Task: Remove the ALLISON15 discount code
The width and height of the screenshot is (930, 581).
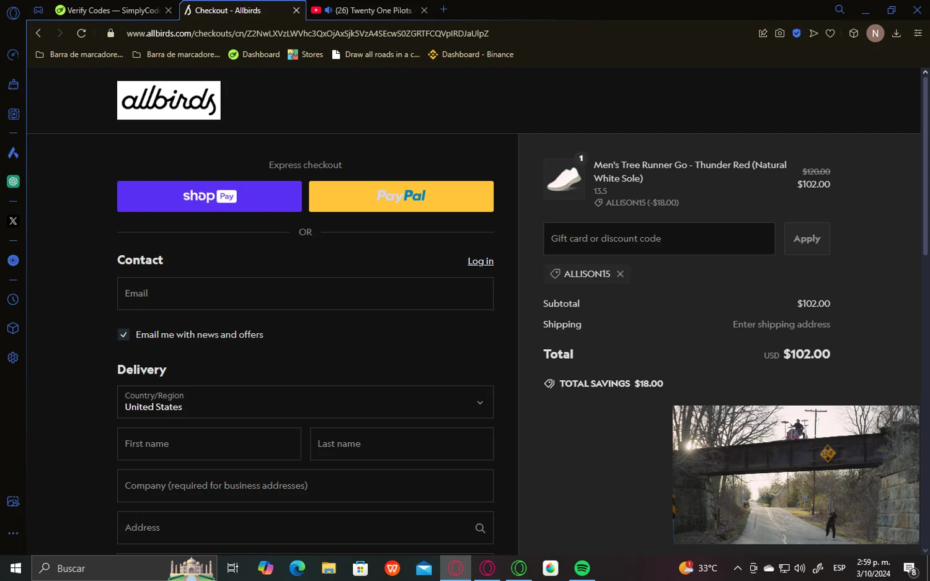Action: (x=620, y=274)
